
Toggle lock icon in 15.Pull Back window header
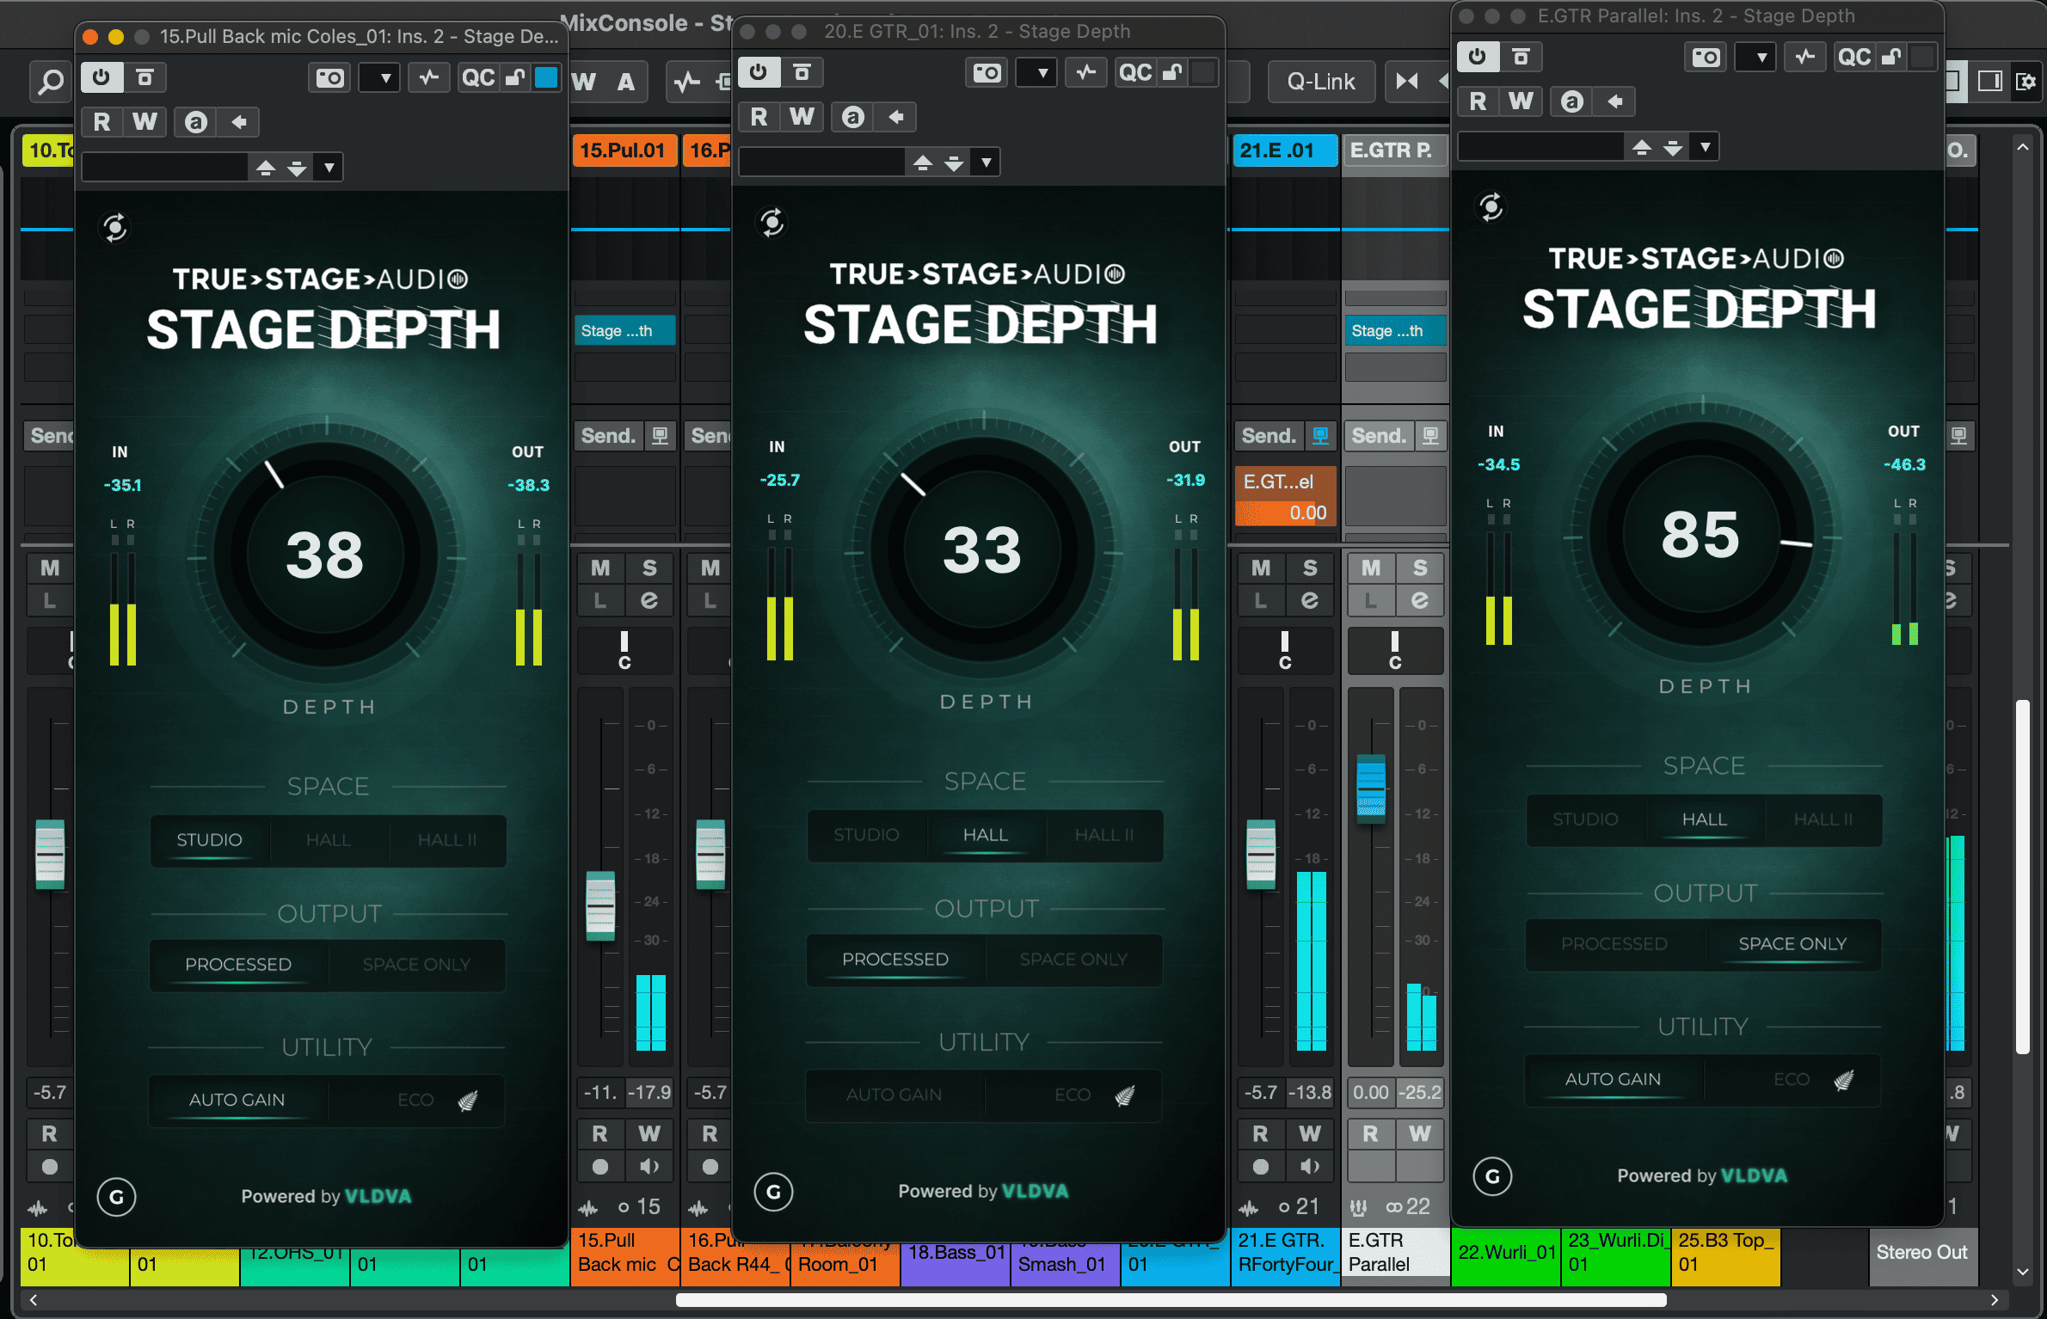[515, 78]
